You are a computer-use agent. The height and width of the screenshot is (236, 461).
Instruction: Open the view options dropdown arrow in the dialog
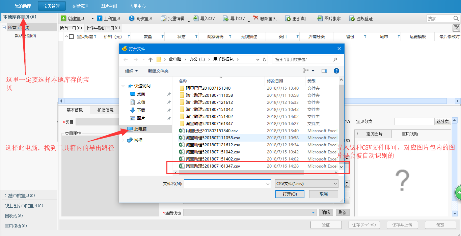pyautogui.click(x=313, y=71)
